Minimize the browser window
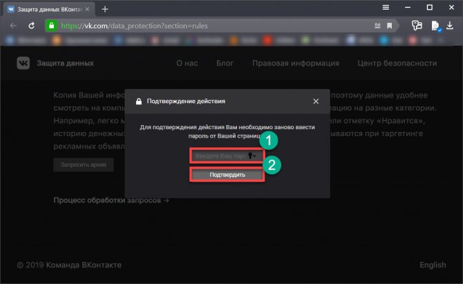The image size is (463, 284). [408, 8]
